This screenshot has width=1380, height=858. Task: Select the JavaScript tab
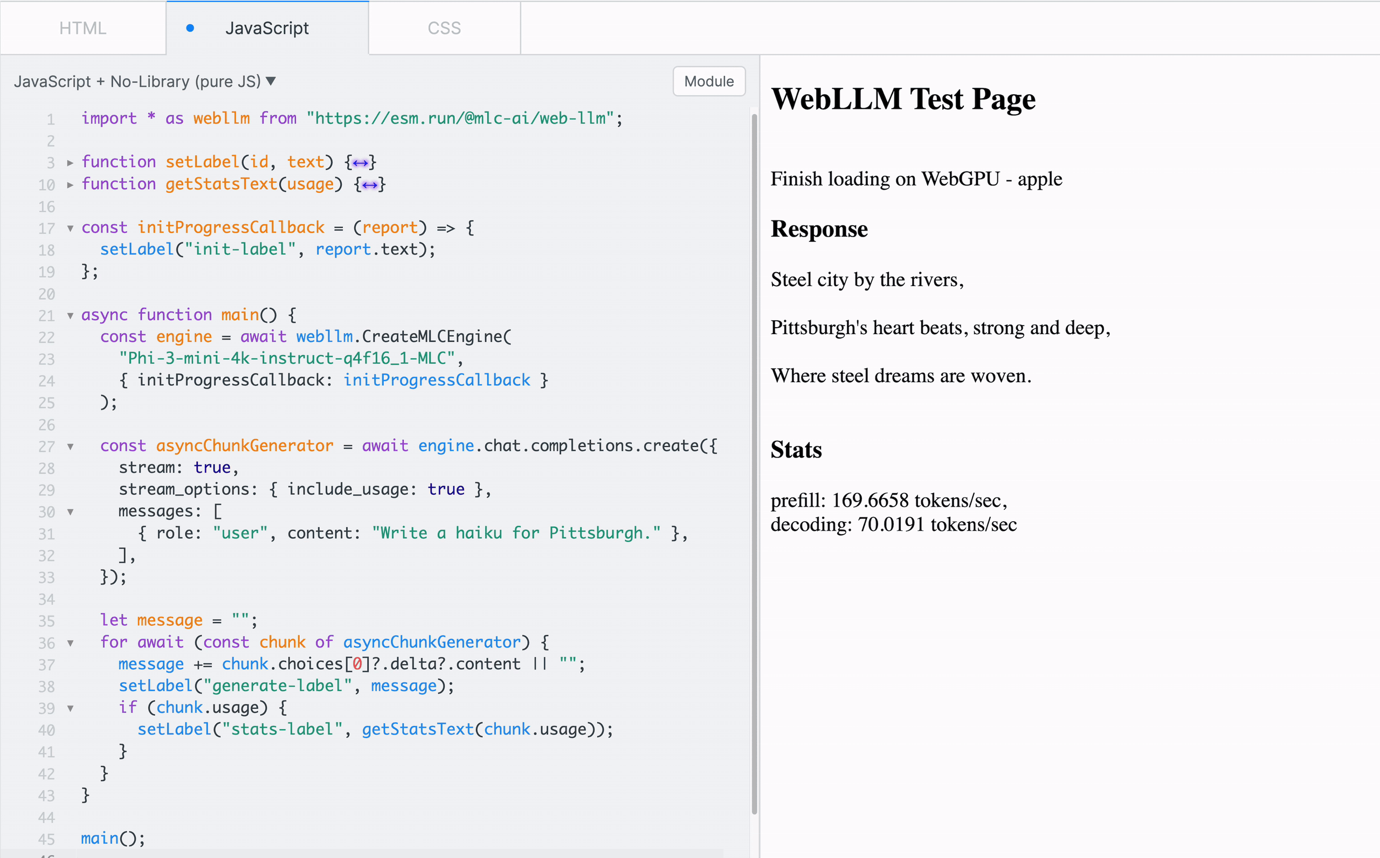click(267, 28)
